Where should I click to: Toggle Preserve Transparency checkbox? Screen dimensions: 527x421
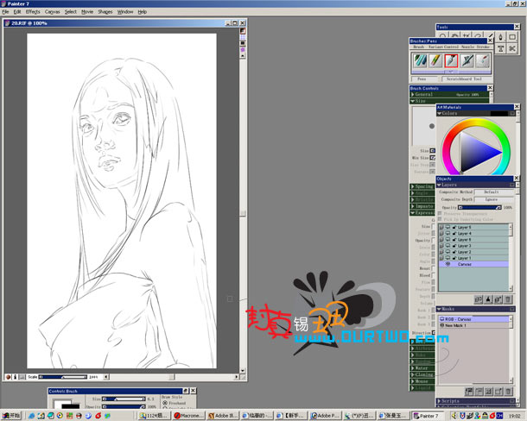click(x=440, y=214)
